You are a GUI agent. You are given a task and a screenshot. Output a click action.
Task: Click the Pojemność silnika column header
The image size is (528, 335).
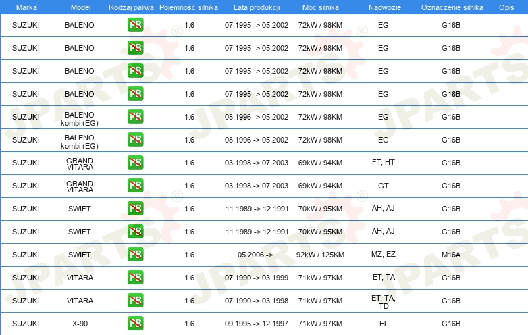coord(188,7)
